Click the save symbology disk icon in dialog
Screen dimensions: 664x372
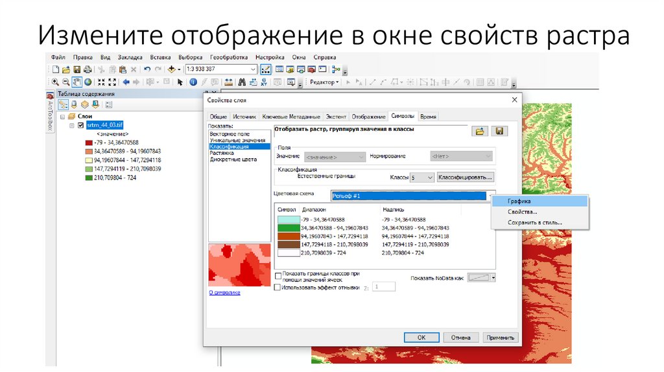(x=499, y=131)
